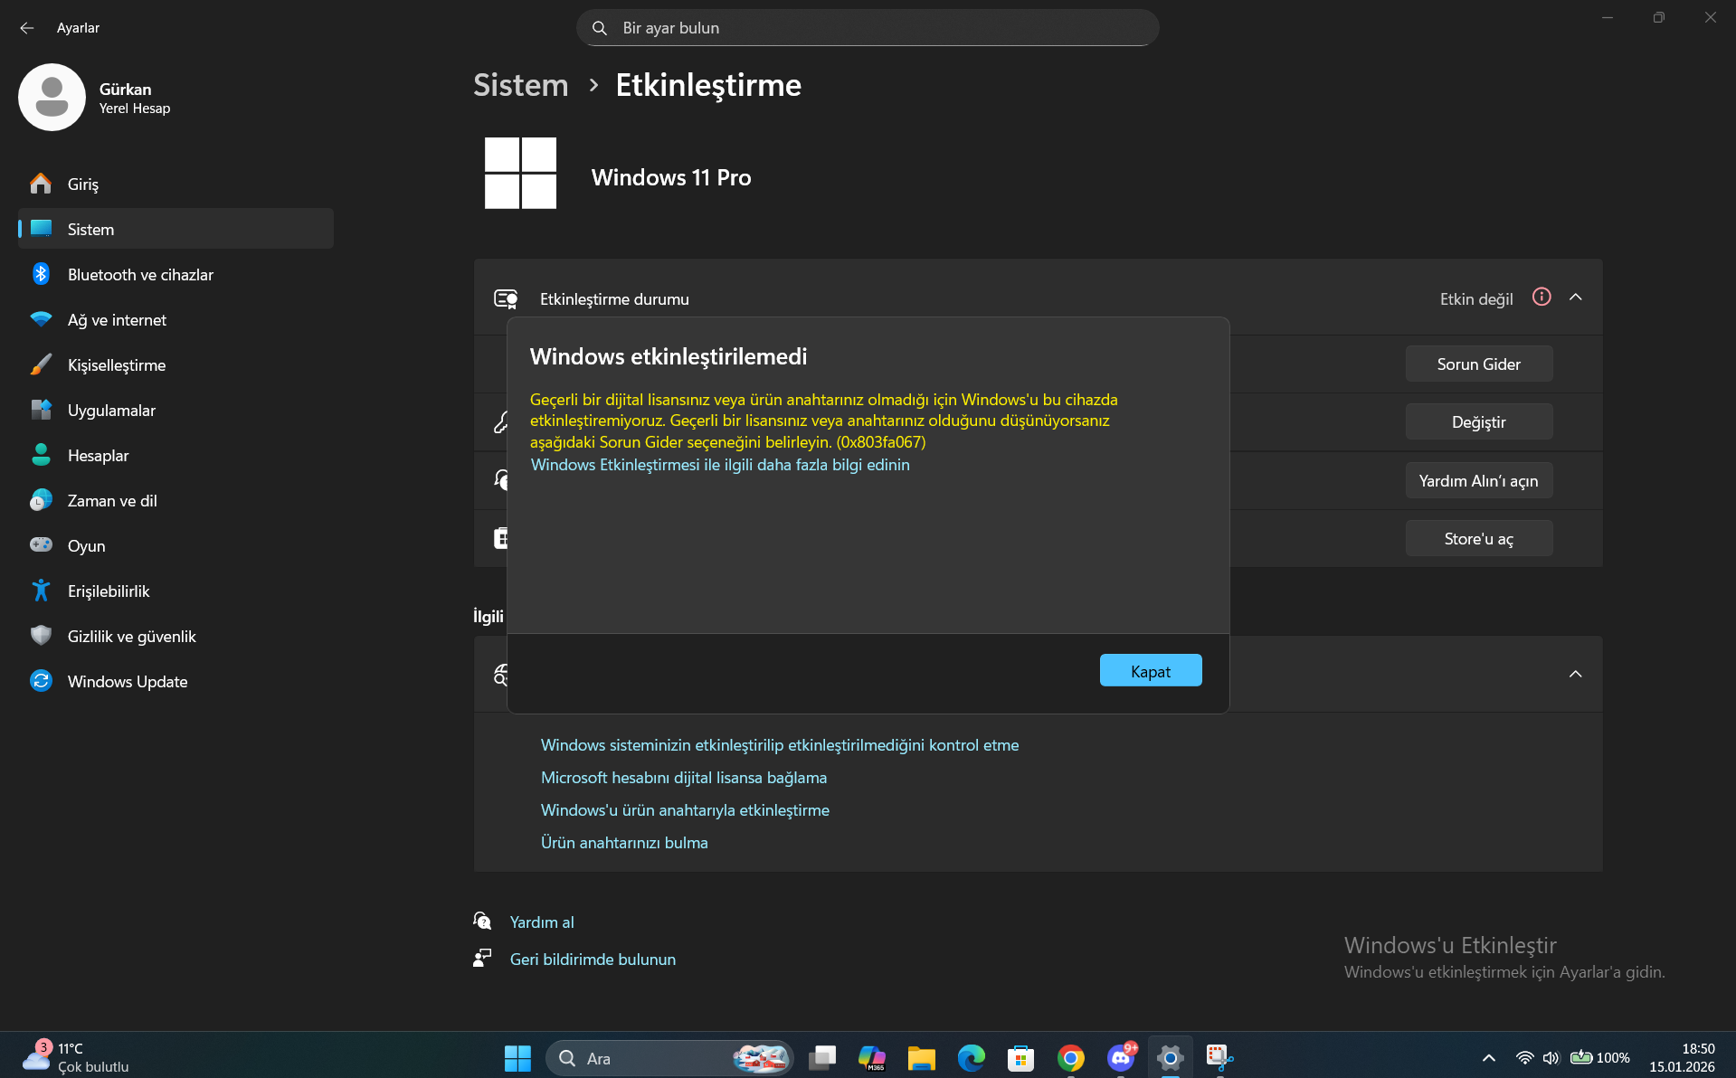The image size is (1736, 1078).
Task: Open Gizlilik ve güvenlik settings
Action: (175, 636)
